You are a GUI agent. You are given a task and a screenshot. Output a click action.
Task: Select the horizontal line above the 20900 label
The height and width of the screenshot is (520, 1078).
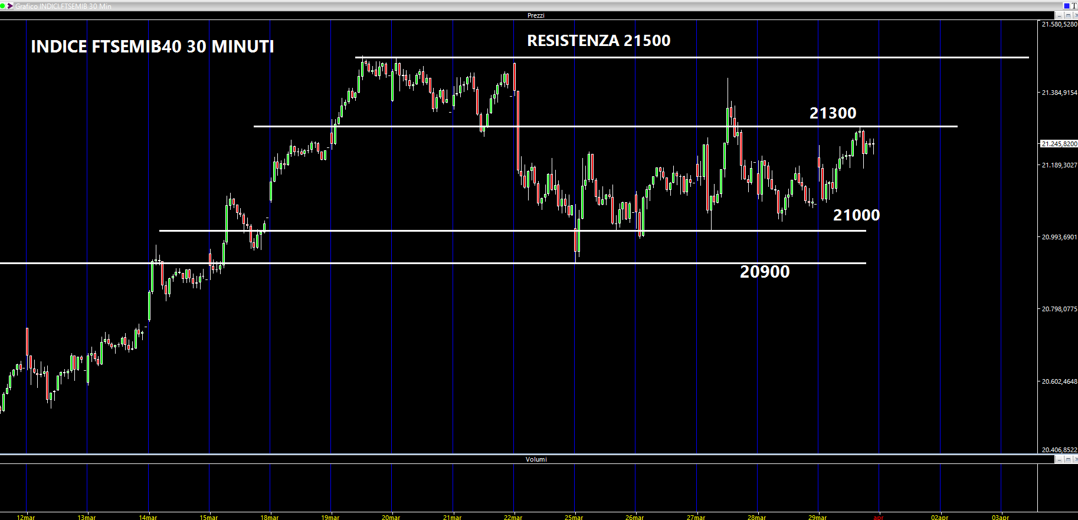click(x=433, y=263)
